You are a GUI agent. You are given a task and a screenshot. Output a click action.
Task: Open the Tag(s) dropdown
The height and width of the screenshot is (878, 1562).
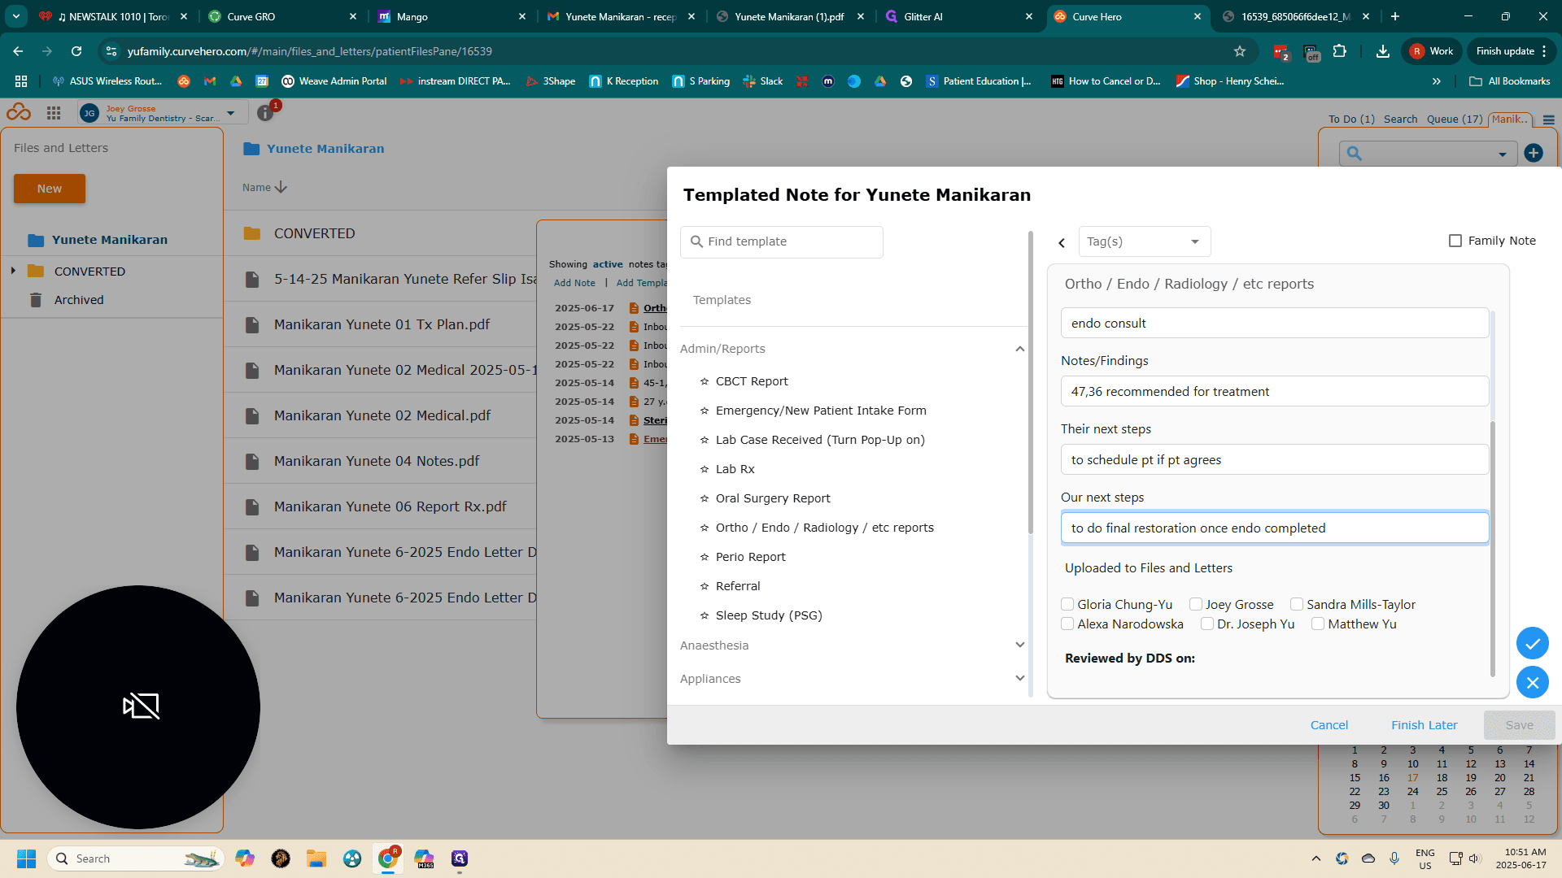[1145, 241]
